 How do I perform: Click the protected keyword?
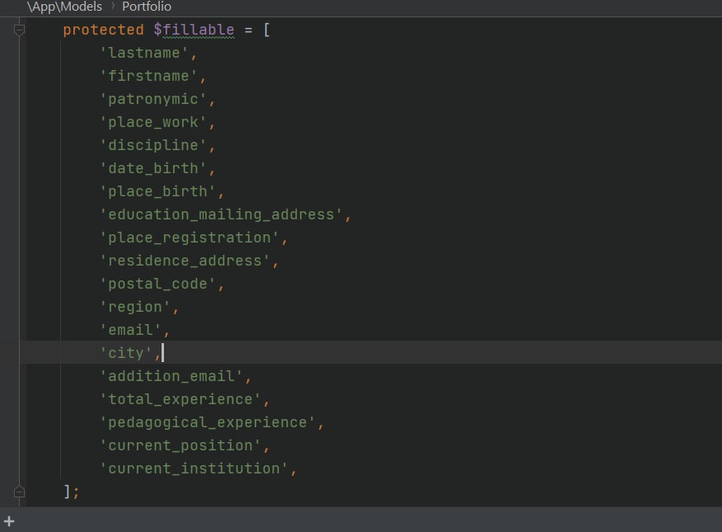(103, 30)
